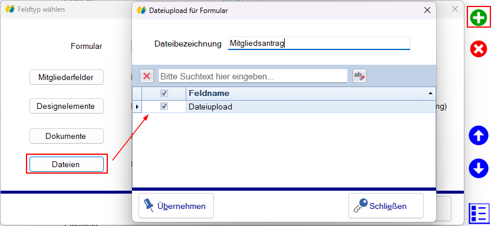Uncheck the Dateiupload row checkbox

(164, 107)
